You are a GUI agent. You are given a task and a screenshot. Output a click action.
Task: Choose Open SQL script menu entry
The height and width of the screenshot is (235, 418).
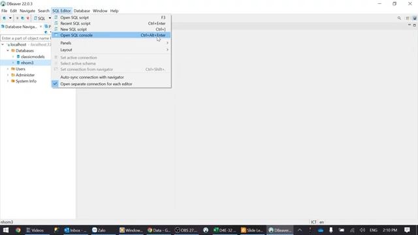(x=111, y=18)
